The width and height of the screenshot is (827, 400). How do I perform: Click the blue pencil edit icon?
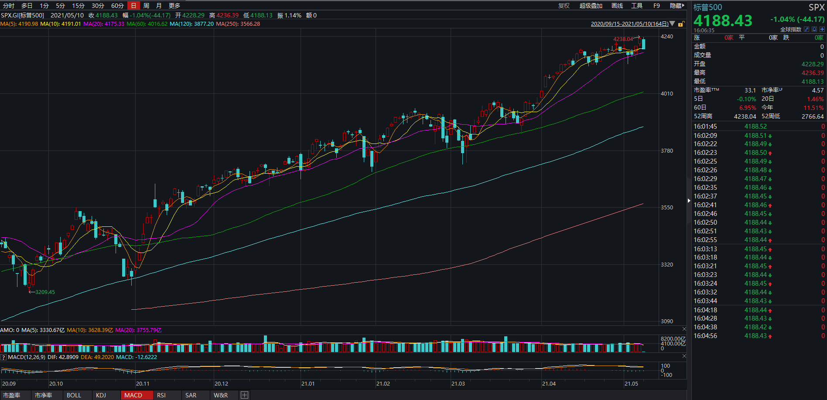806,30
